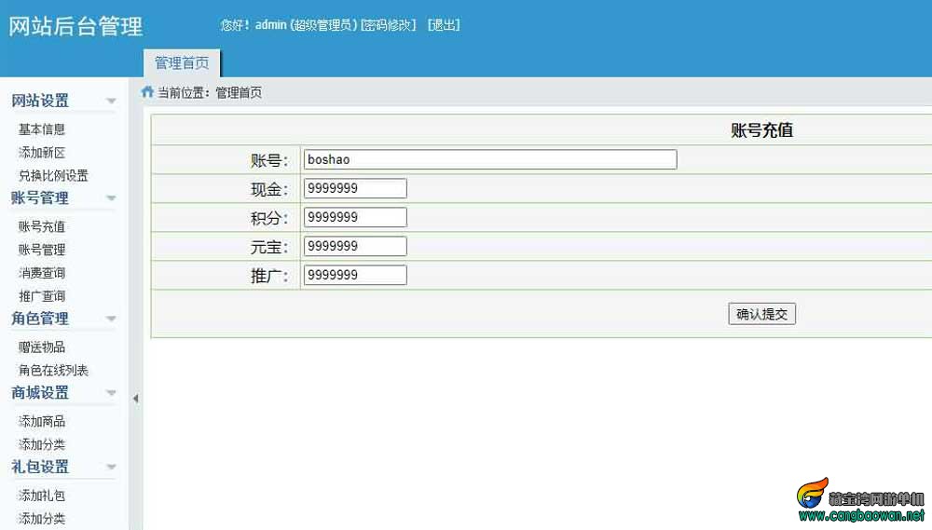The image size is (932, 530).
Task: Open 账号管理 sub-item in the sidebar
Action: pyautogui.click(x=42, y=250)
